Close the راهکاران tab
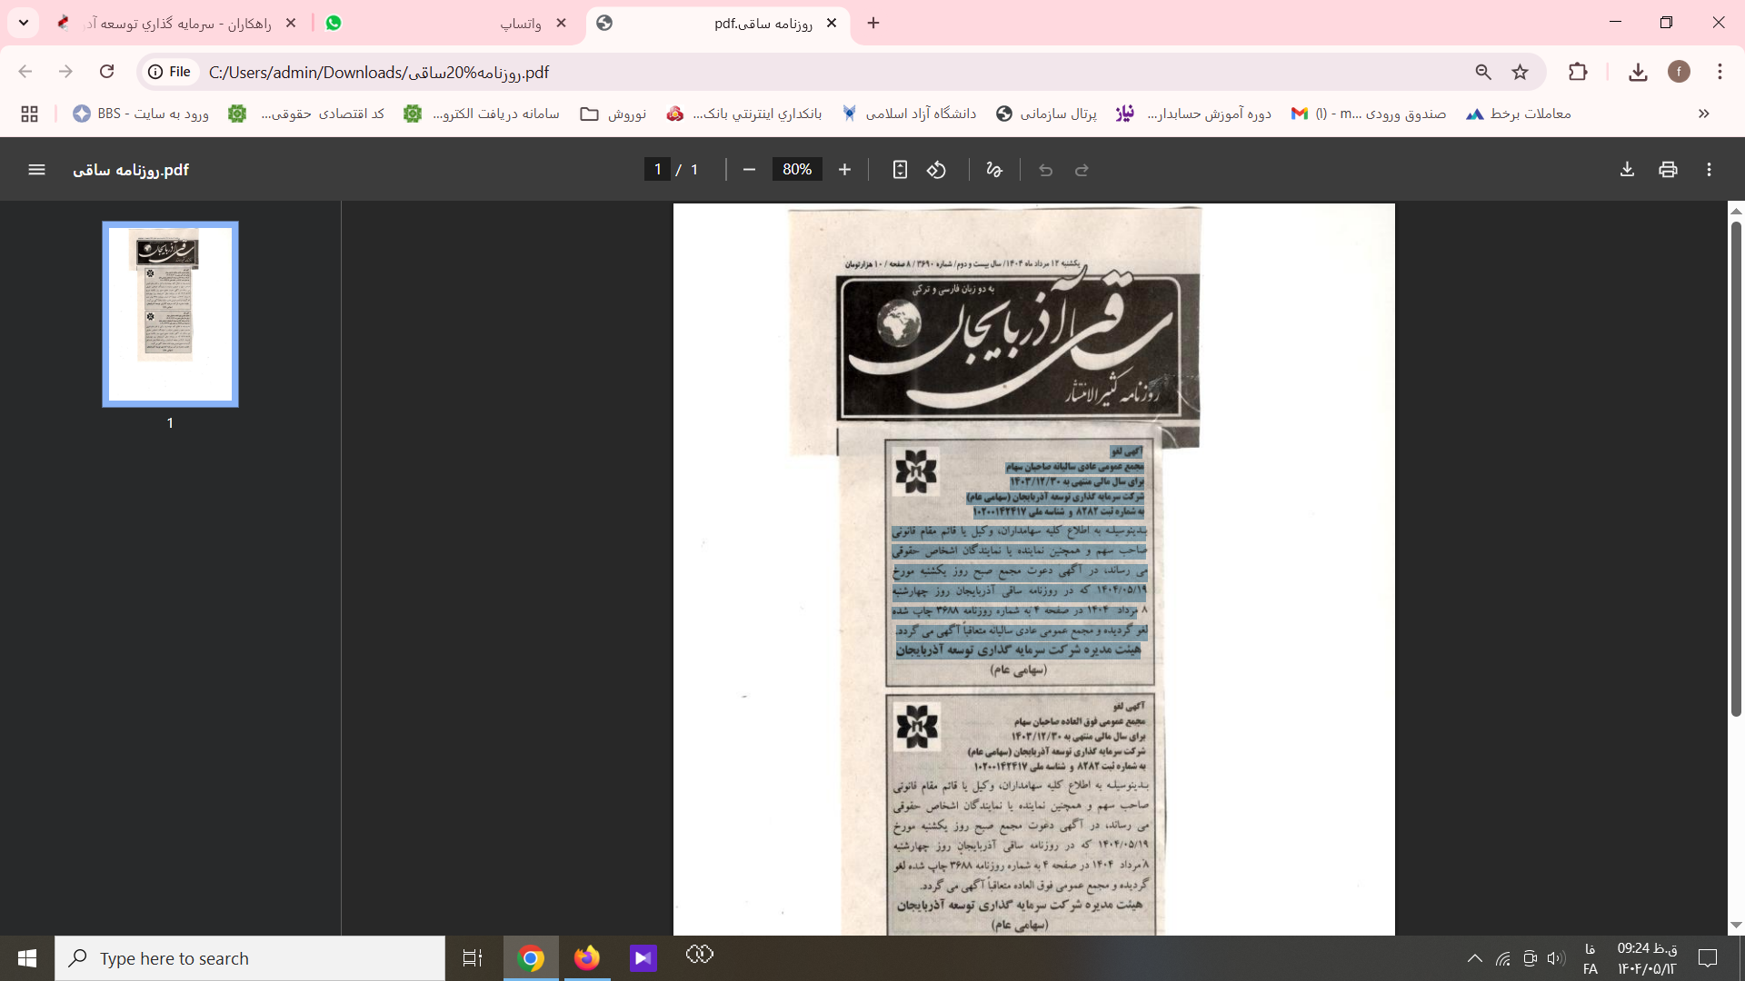Image resolution: width=1745 pixels, height=981 pixels. point(291,23)
